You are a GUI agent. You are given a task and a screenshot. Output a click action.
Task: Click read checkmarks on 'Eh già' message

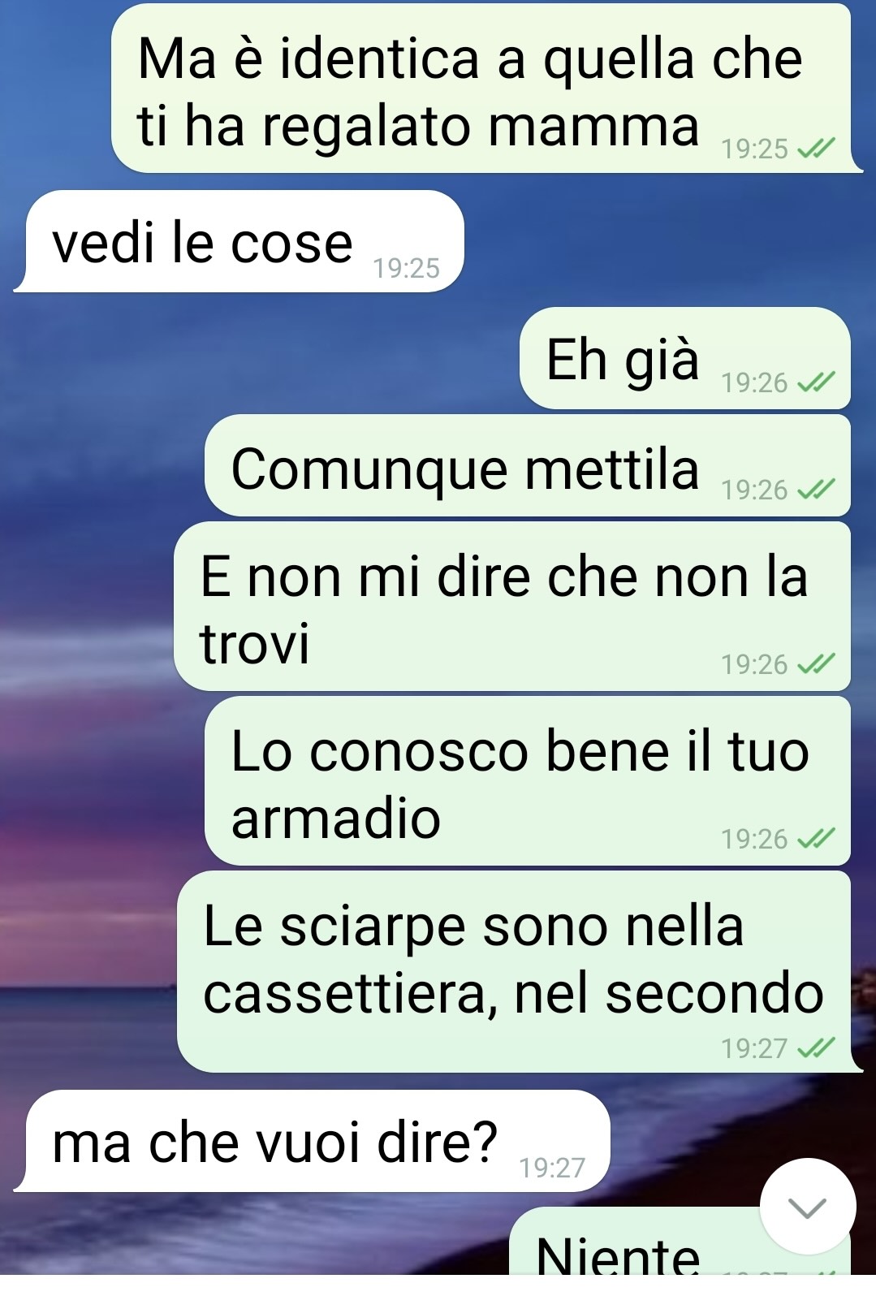816,382
